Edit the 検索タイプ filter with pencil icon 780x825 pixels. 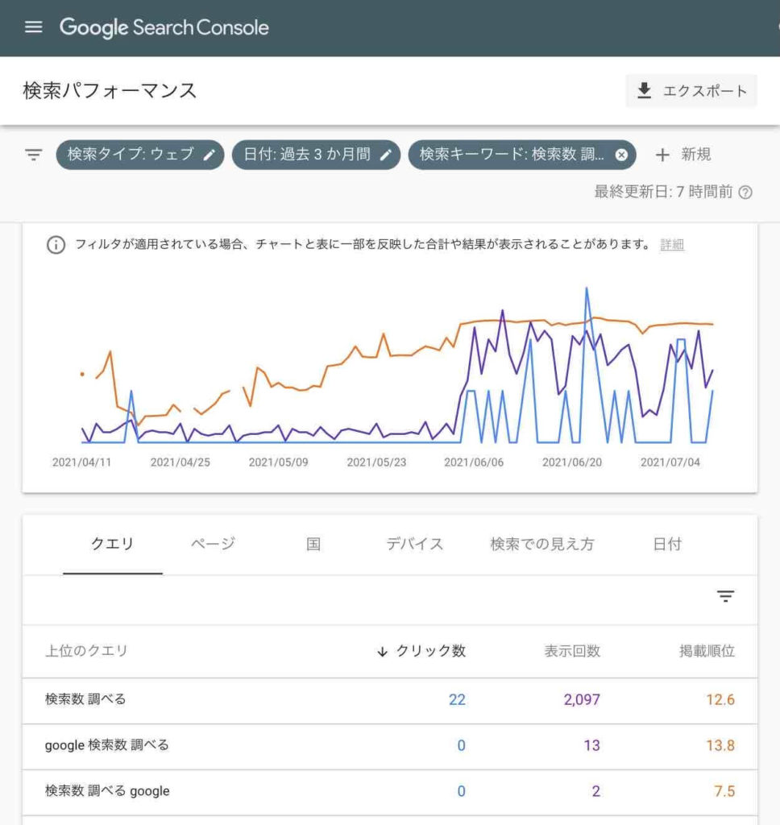coord(210,155)
